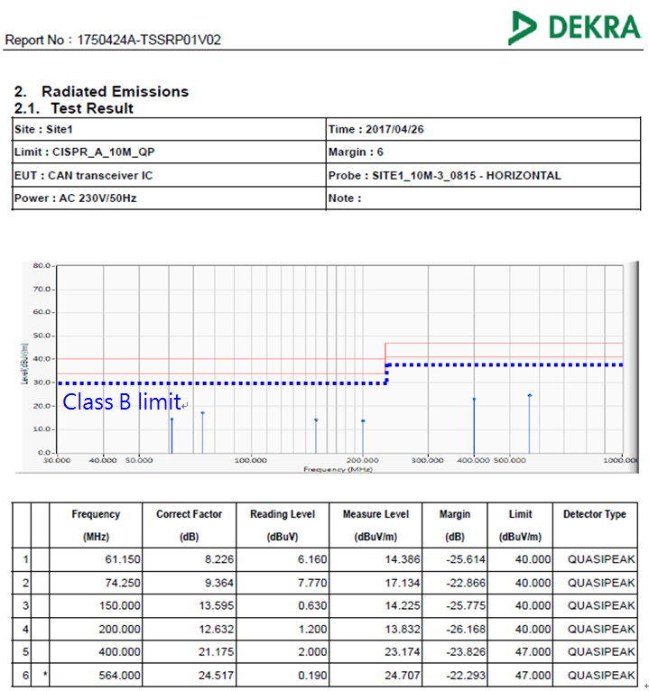Click the 564 MHz emission peak on the chart
Image resolution: width=649 pixels, height=691 pixels.
coord(530,396)
